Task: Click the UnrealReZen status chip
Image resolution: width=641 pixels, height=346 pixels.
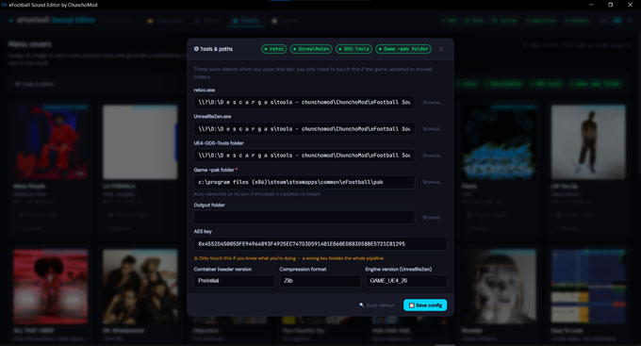Action: pos(311,49)
